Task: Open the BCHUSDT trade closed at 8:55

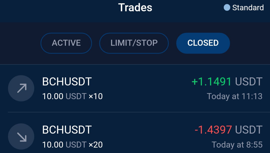Action: pyautogui.click(x=135, y=133)
